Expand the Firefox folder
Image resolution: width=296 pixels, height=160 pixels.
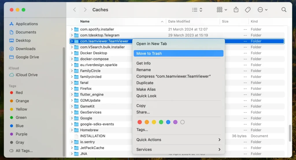72,89
